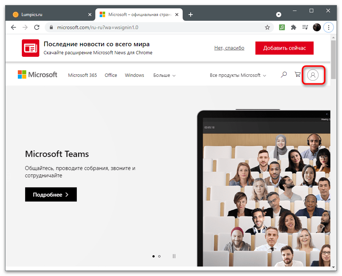The image size is (342, 276).
Task: Open the Extensions puzzle icon
Action: 294,27
